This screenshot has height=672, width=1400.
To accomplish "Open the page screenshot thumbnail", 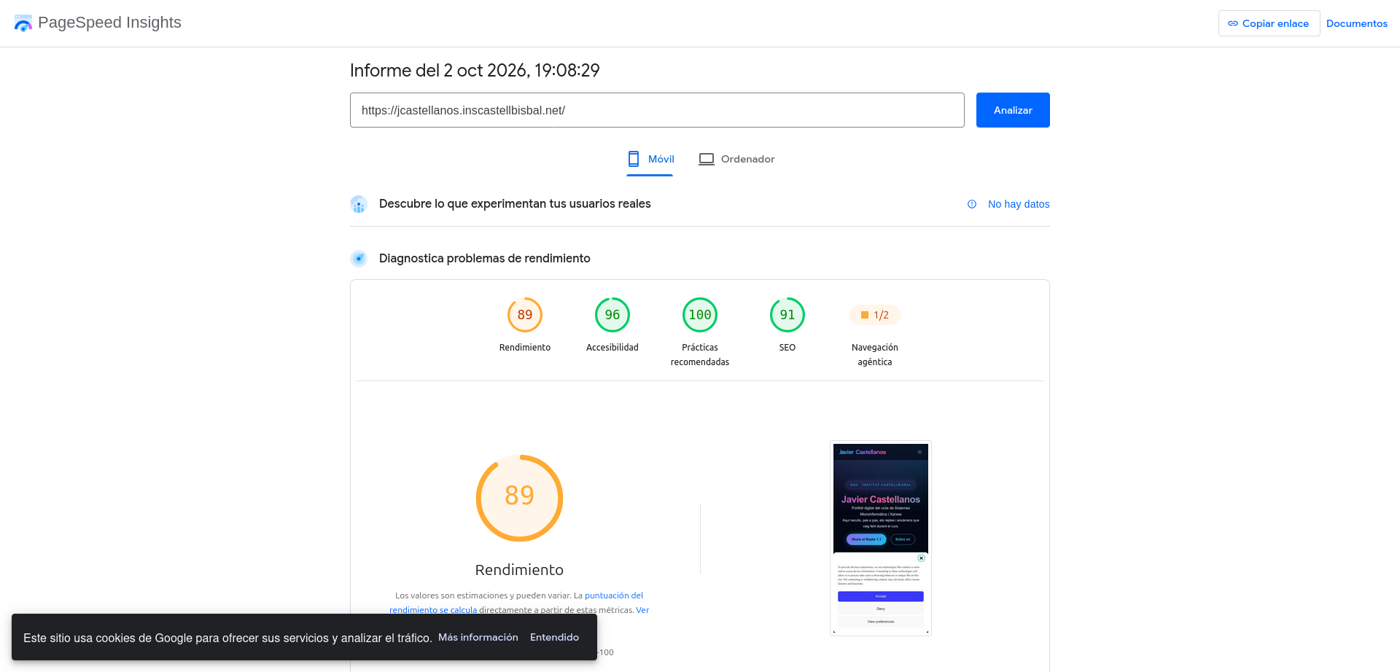I will click(x=881, y=538).
